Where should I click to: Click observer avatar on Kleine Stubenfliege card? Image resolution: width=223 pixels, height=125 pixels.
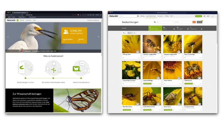199,52
